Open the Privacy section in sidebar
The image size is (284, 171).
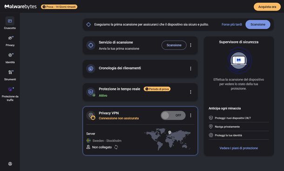tap(10, 41)
